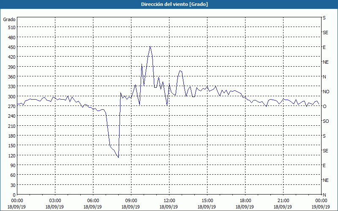Click the 06:00 time label on x-axis
The height and width of the screenshot is (211, 338).
[x=93, y=201]
